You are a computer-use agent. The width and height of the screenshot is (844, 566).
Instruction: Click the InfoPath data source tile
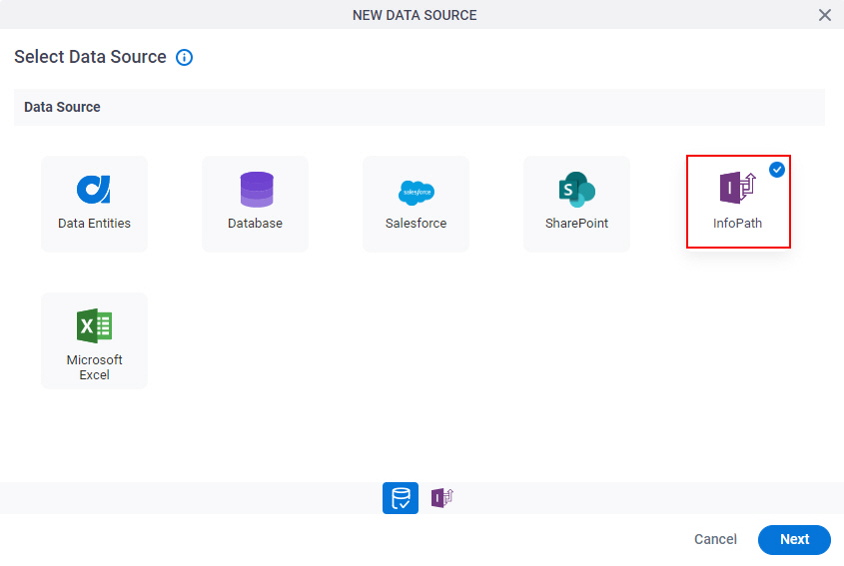(738, 202)
